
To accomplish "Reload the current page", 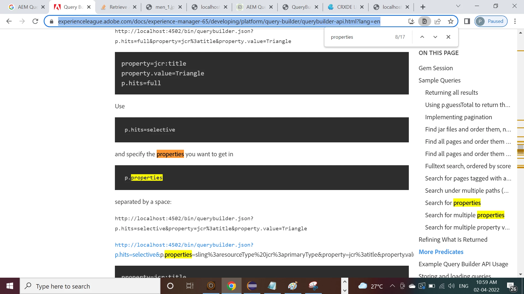I will 35,21.
